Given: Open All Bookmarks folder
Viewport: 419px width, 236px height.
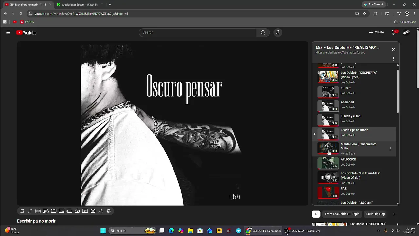Looking at the screenshot, I should [405, 22].
